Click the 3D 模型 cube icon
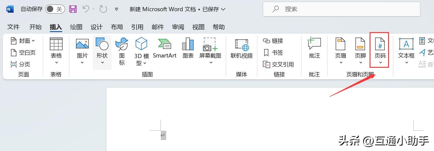The width and height of the screenshot is (434, 151). click(141, 44)
